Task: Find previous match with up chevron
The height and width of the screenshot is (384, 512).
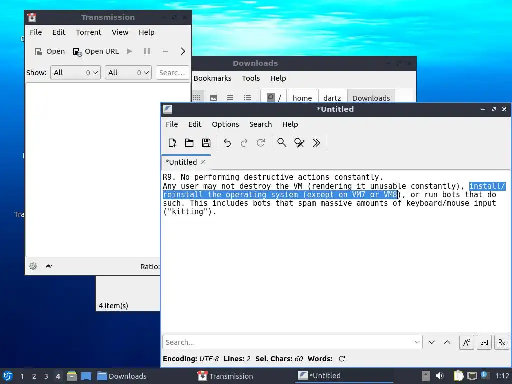Action: point(447,342)
